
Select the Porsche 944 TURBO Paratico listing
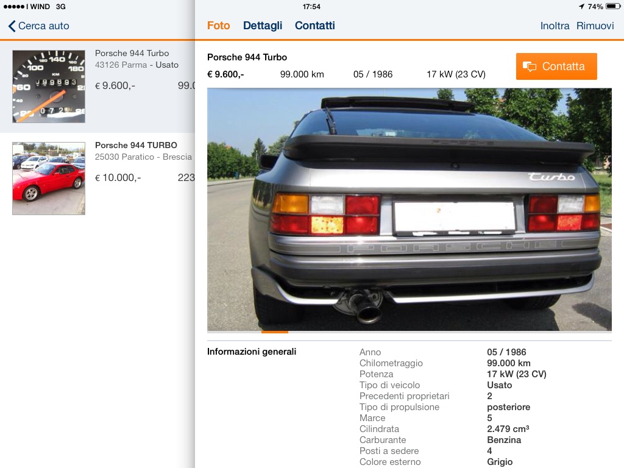[x=97, y=179]
